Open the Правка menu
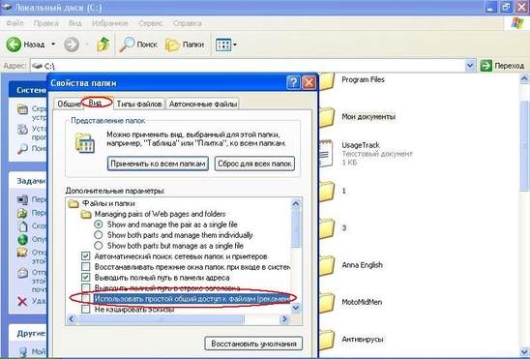The height and width of the screenshot is (359, 530). [x=46, y=23]
